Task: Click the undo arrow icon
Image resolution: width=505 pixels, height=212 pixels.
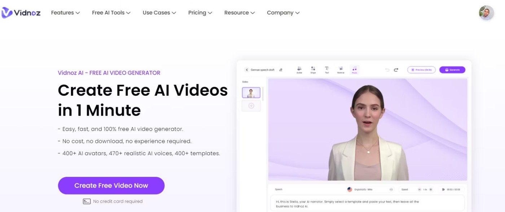Action: 387,70
